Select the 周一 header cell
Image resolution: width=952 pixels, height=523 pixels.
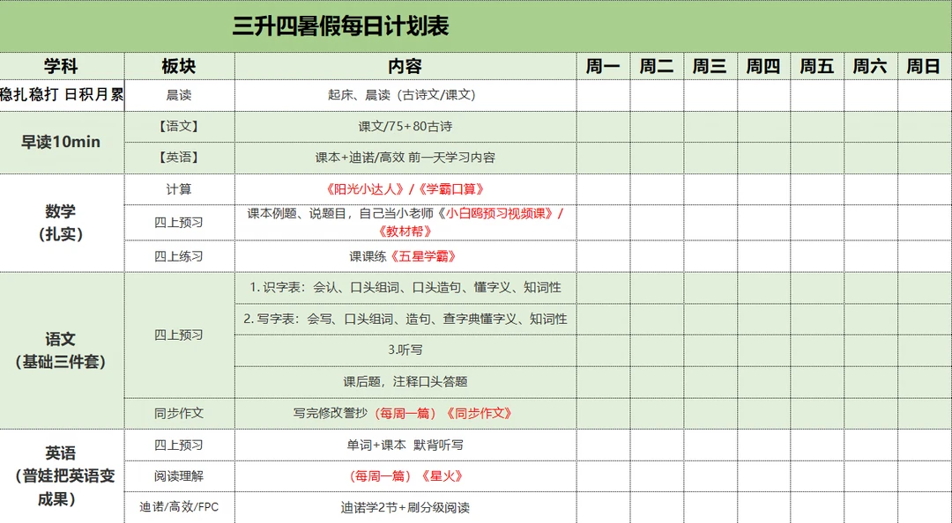[604, 66]
